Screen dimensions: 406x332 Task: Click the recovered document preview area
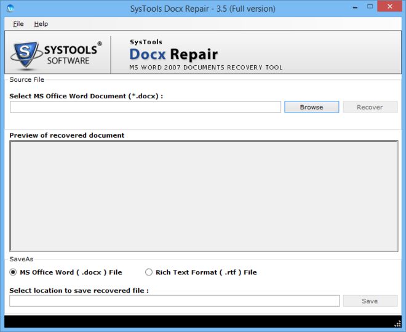(204, 196)
